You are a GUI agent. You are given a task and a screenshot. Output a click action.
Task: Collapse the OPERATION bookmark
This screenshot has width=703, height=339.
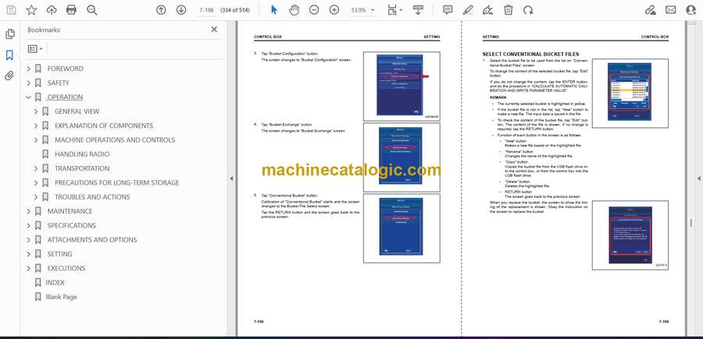(29, 97)
